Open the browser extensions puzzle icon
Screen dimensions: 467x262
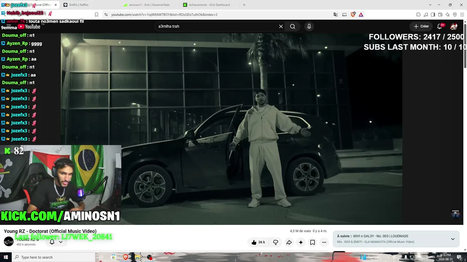[418, 15]
